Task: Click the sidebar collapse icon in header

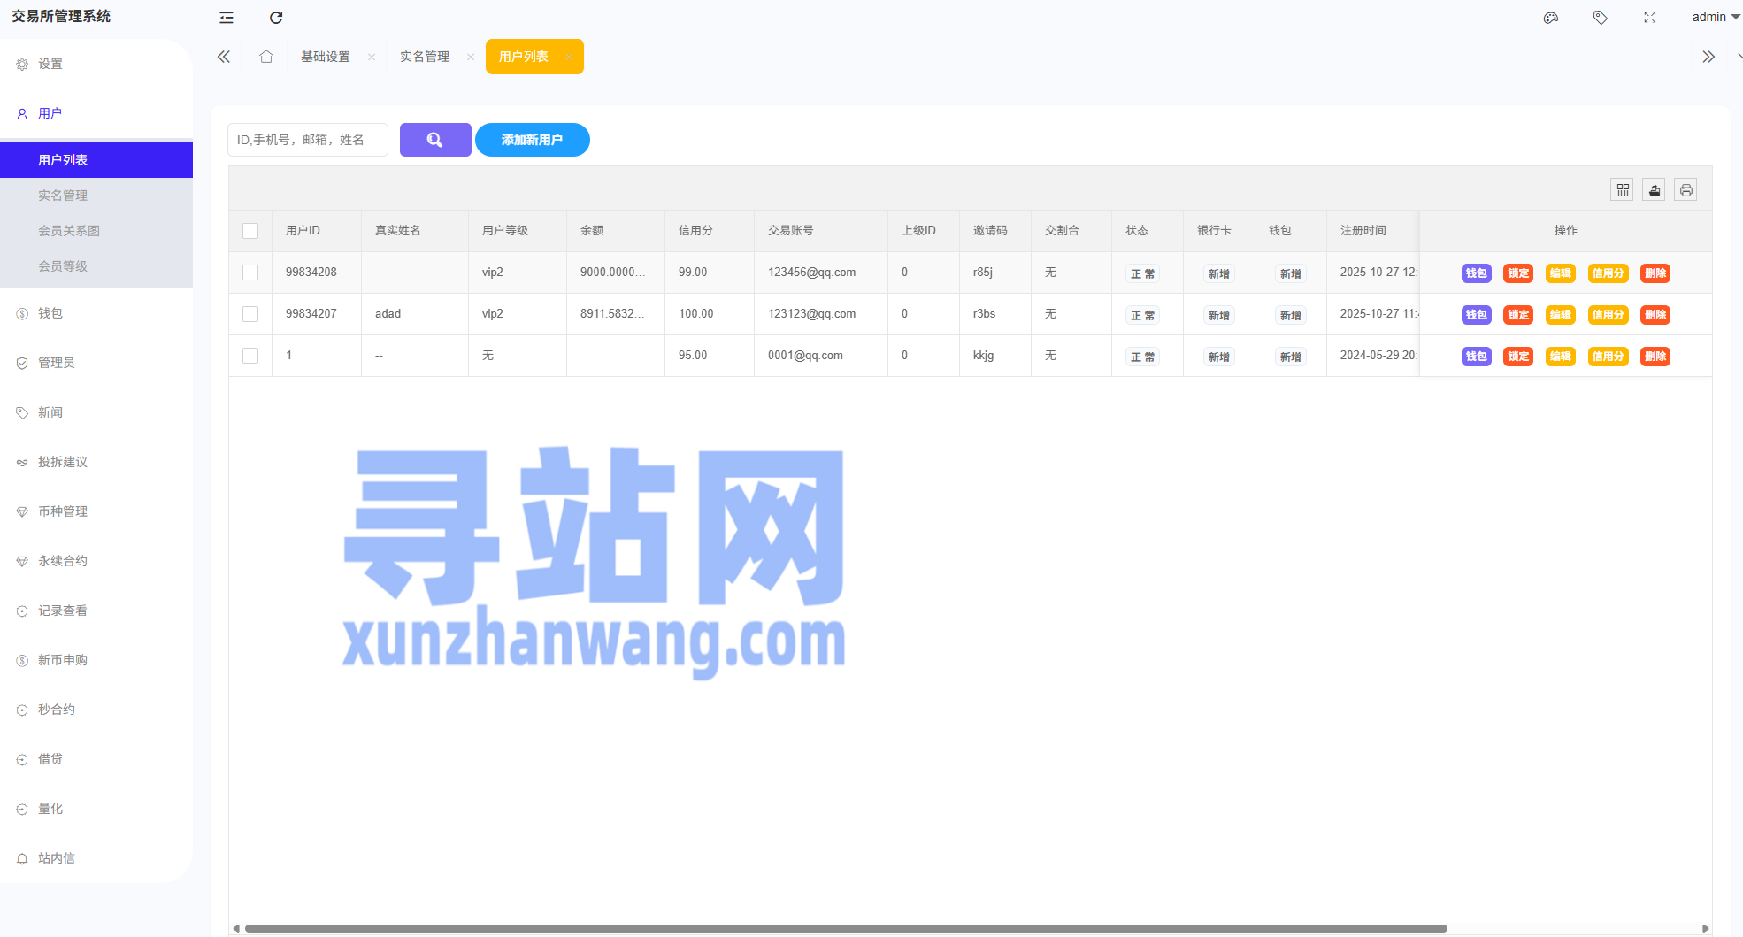Action: point(227,18)
